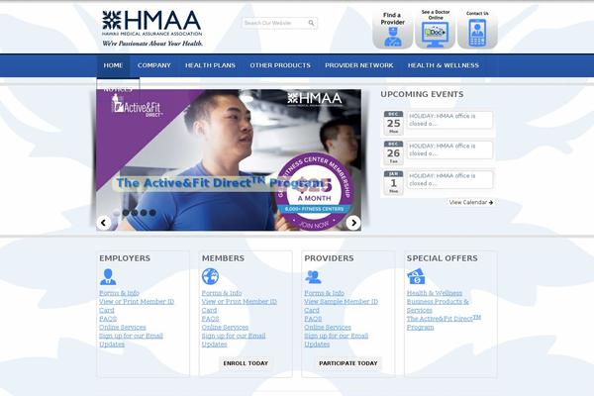Open Jan 1 holiday office closed event

pos(449,179)
